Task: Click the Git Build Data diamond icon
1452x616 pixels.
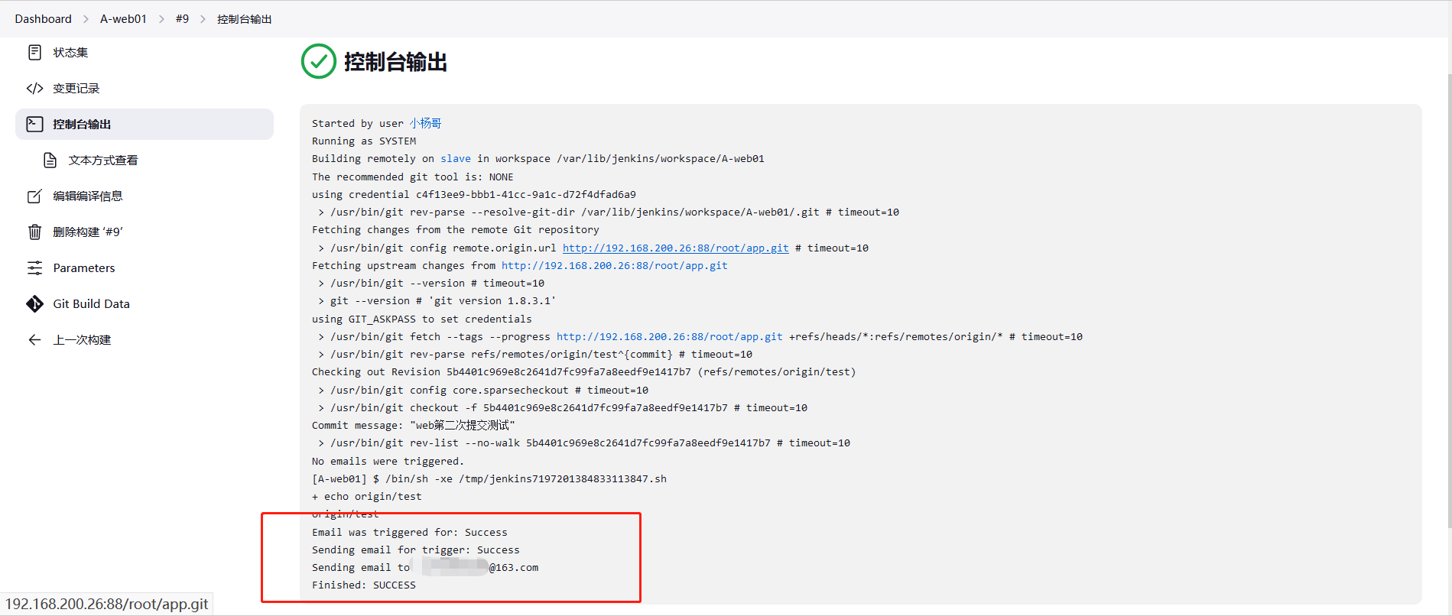Action: 34,303
